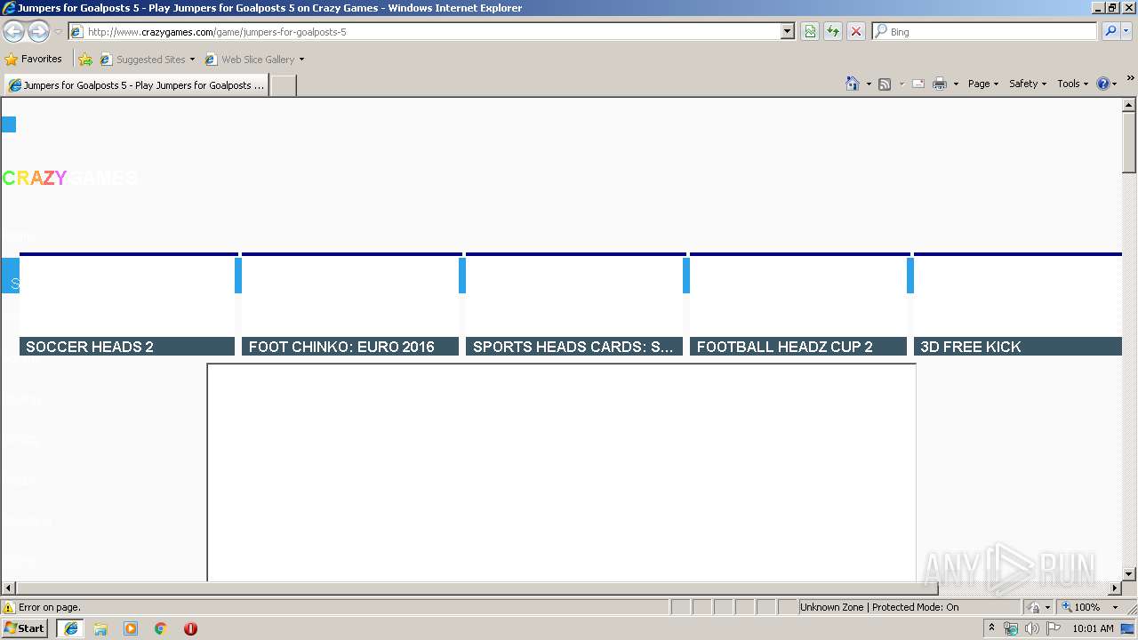This screenshot has width=1138, height=640.
Task: Click the horizontal scrollbar right arrow
Action: click(1115, 588)
